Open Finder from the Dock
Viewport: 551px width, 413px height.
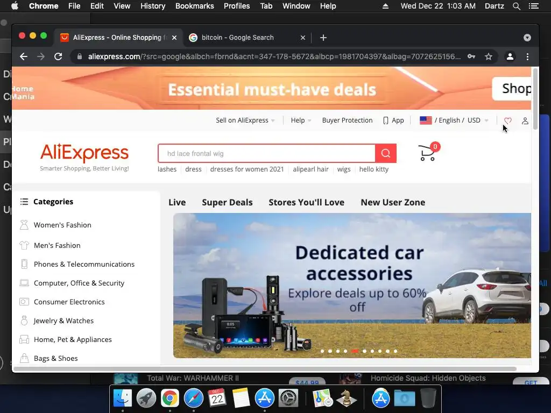click(122, 398)
